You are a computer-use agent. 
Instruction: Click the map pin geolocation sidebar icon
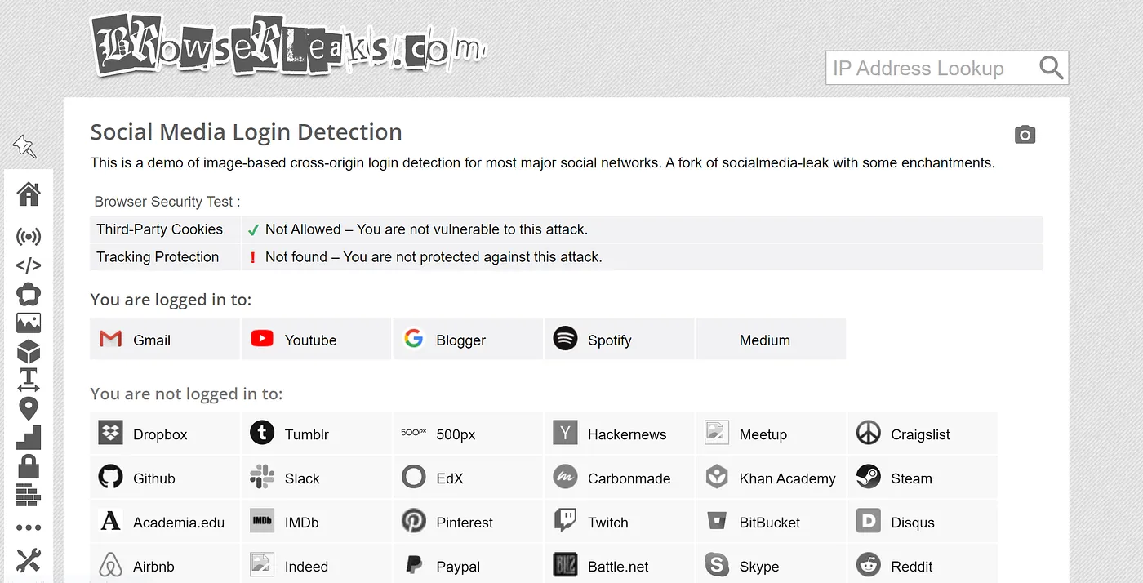pyautogui.click(x=29, y=409)
